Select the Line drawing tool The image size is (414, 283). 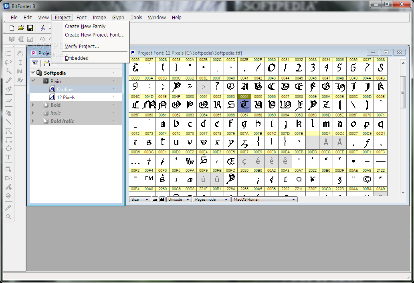pyautogui.click(x=8, y=122)
